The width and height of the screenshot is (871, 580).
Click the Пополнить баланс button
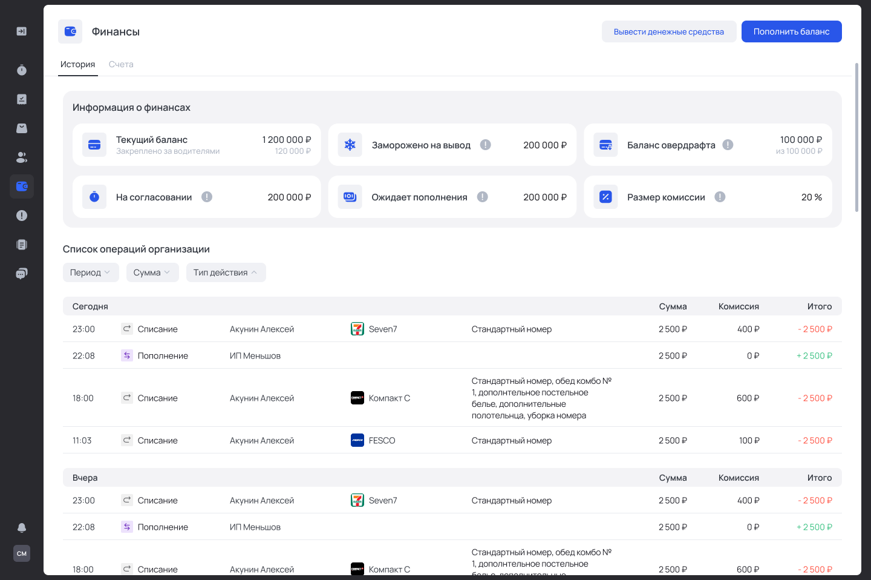click(792, 31)
